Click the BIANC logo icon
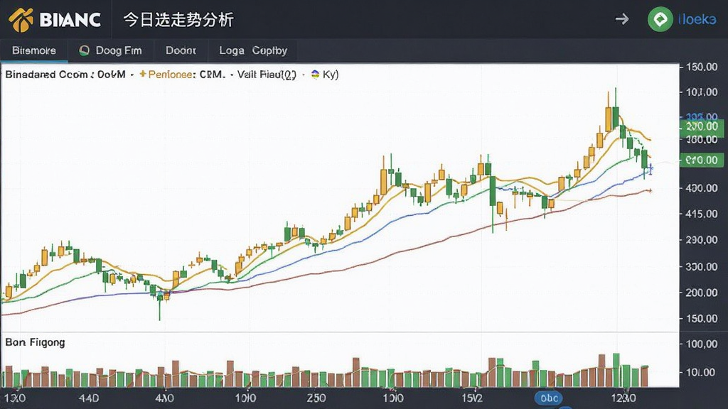The height and width of the screenshot is (409, 728). (21, 19)
